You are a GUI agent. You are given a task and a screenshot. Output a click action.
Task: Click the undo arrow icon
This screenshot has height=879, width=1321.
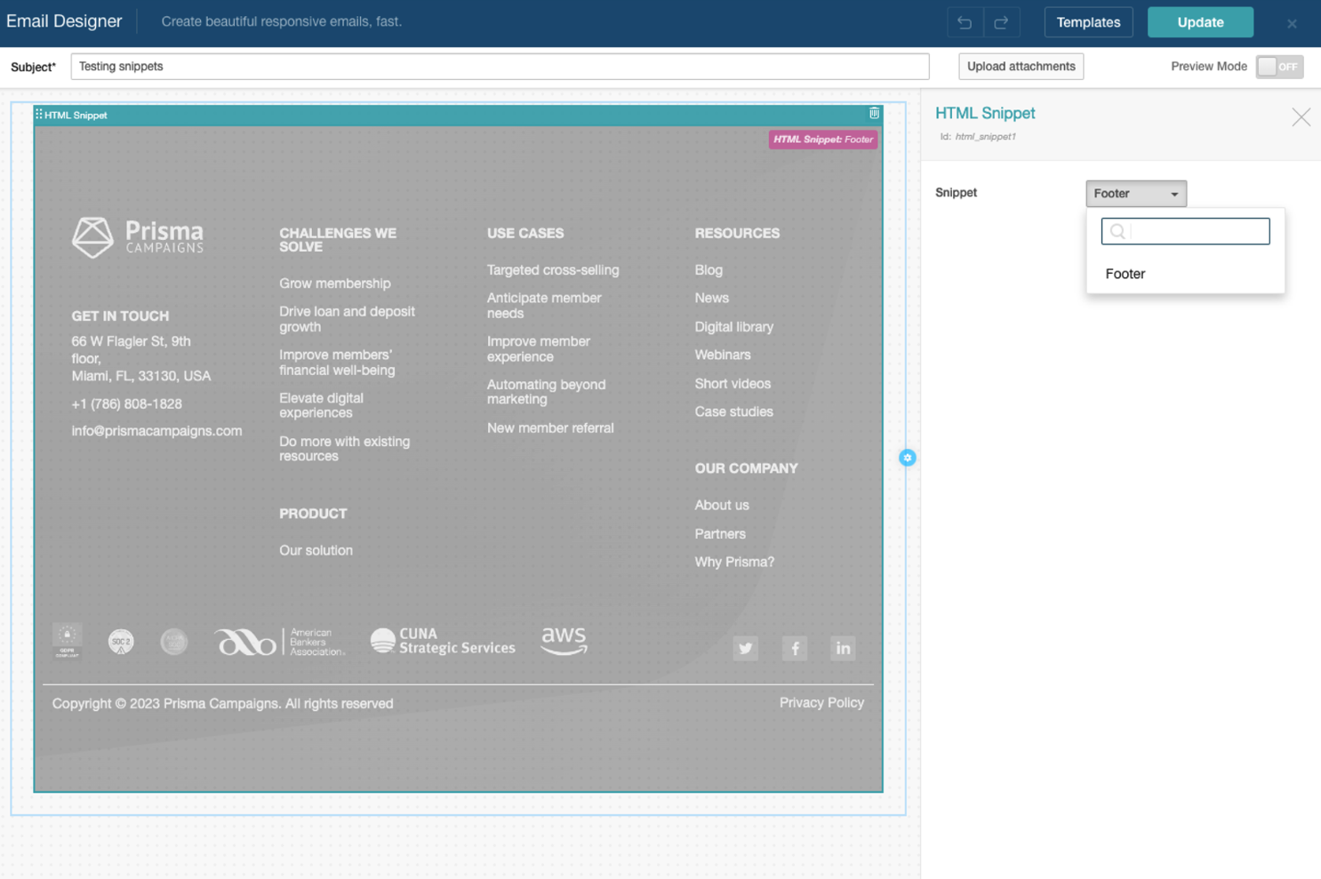[965, 22]
